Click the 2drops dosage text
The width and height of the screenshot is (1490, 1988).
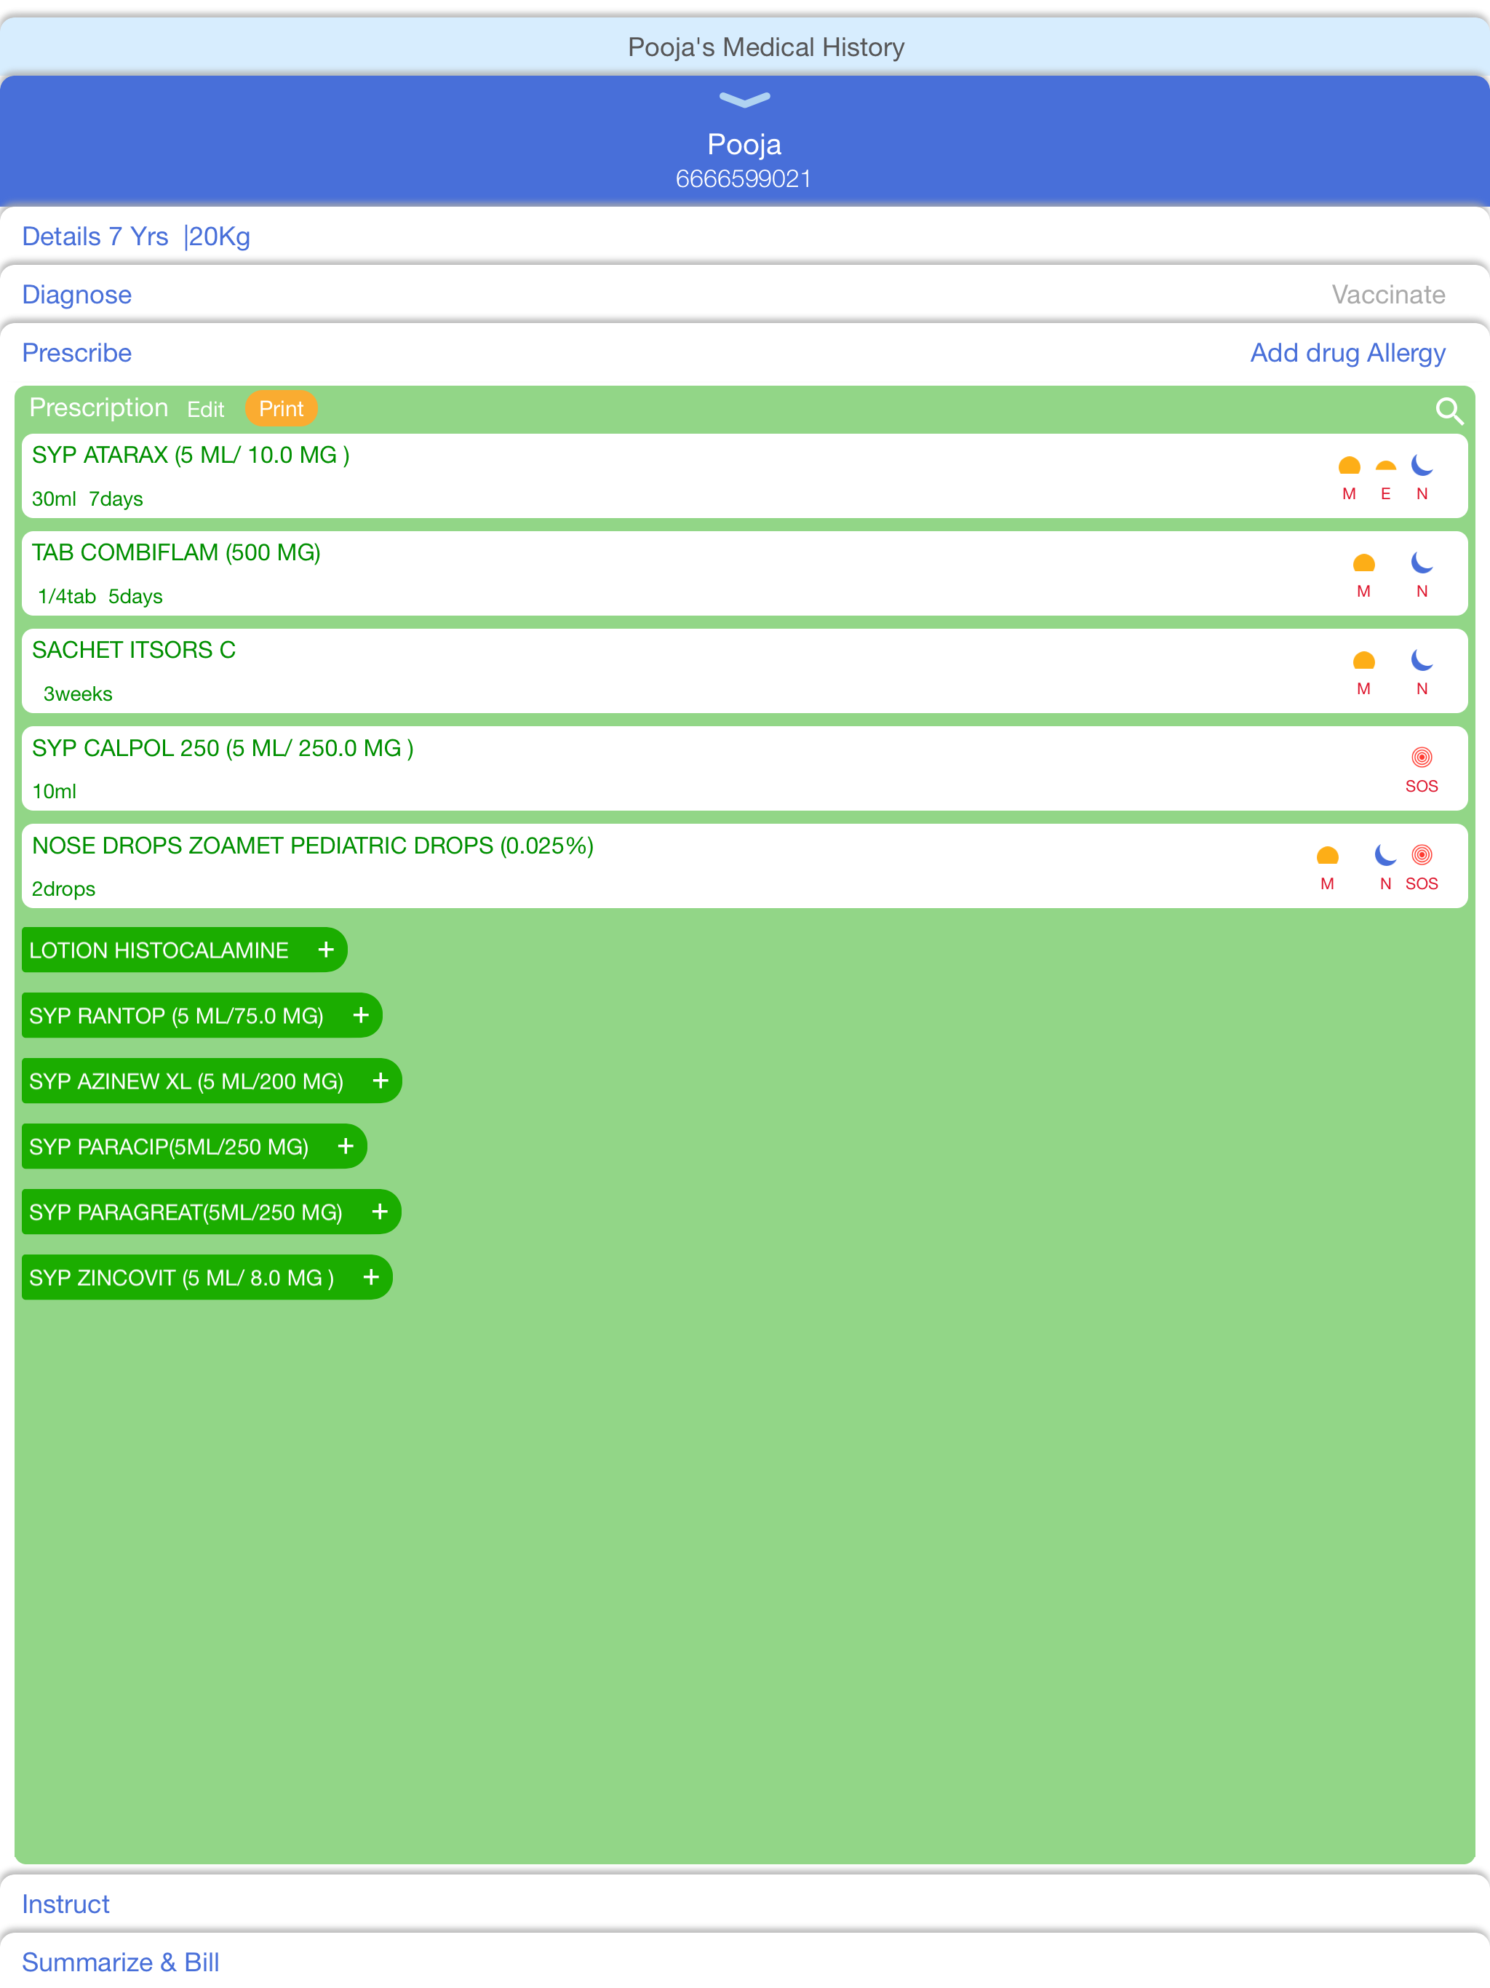[x=63, y=888]
